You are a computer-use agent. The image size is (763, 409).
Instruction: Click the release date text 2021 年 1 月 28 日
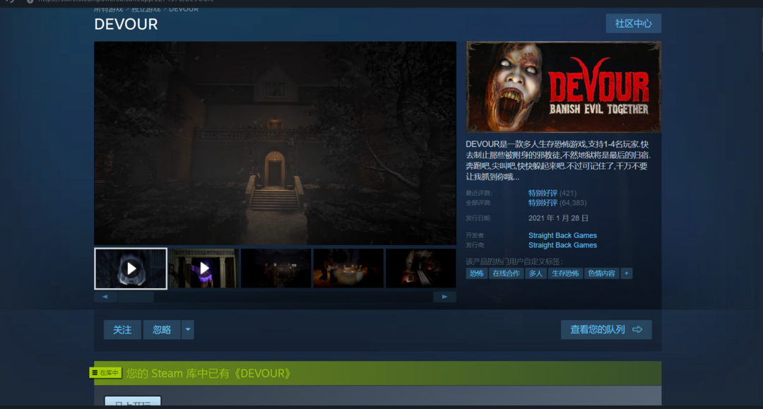pyautogui.click(x=559, y=218)
